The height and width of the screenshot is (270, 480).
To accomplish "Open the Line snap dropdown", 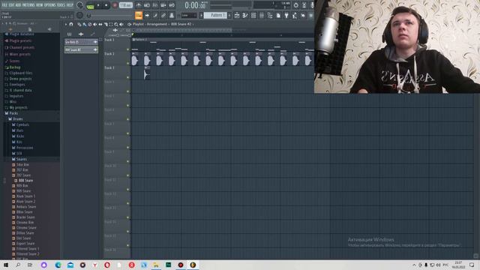I will coord(189,15).
